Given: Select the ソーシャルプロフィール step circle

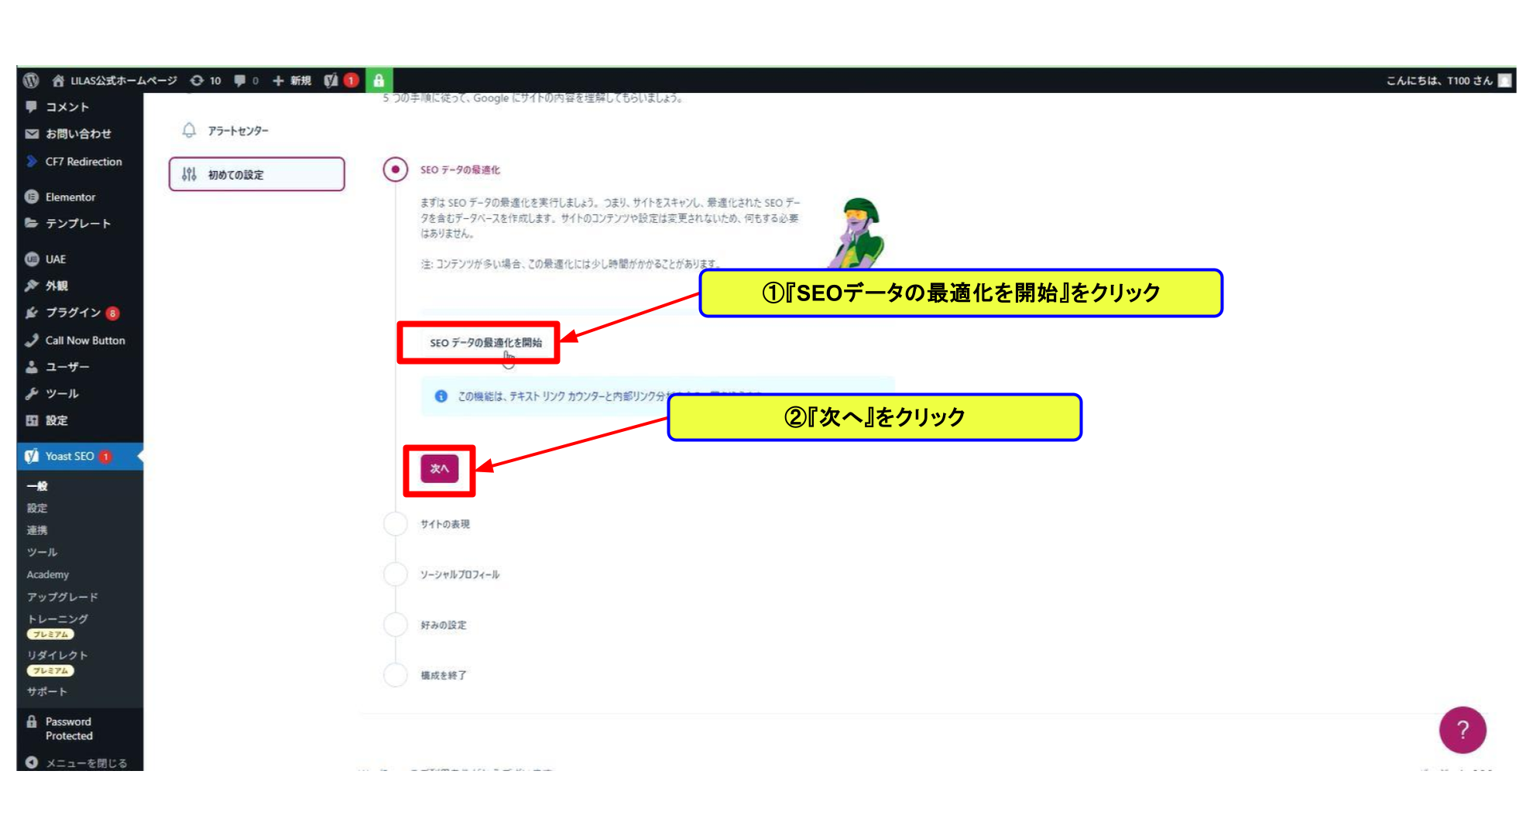Looking at the screenshot, I should click(396, 574).
